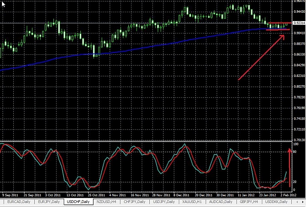
Task: Open the XAUUSD,H1 chart tab
Action: (192, 202)
